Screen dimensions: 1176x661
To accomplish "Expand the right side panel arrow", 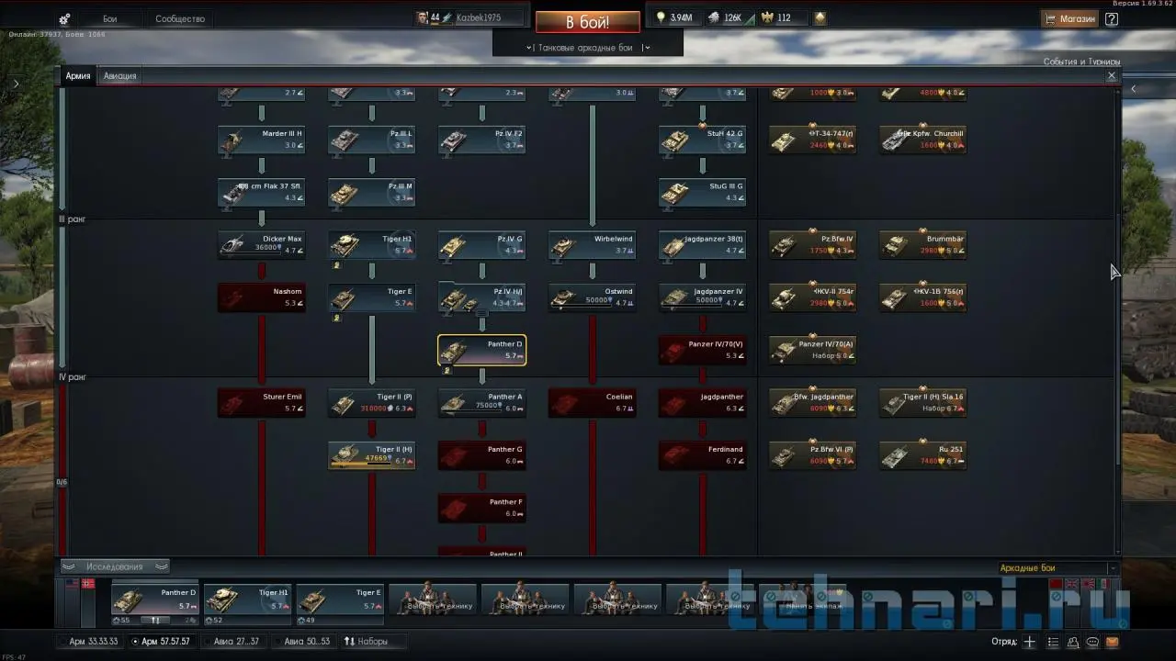I will coord(1134,89).
